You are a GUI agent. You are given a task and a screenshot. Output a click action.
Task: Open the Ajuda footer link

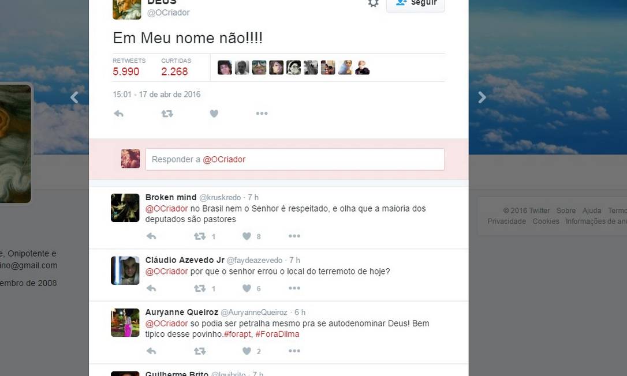592,210
